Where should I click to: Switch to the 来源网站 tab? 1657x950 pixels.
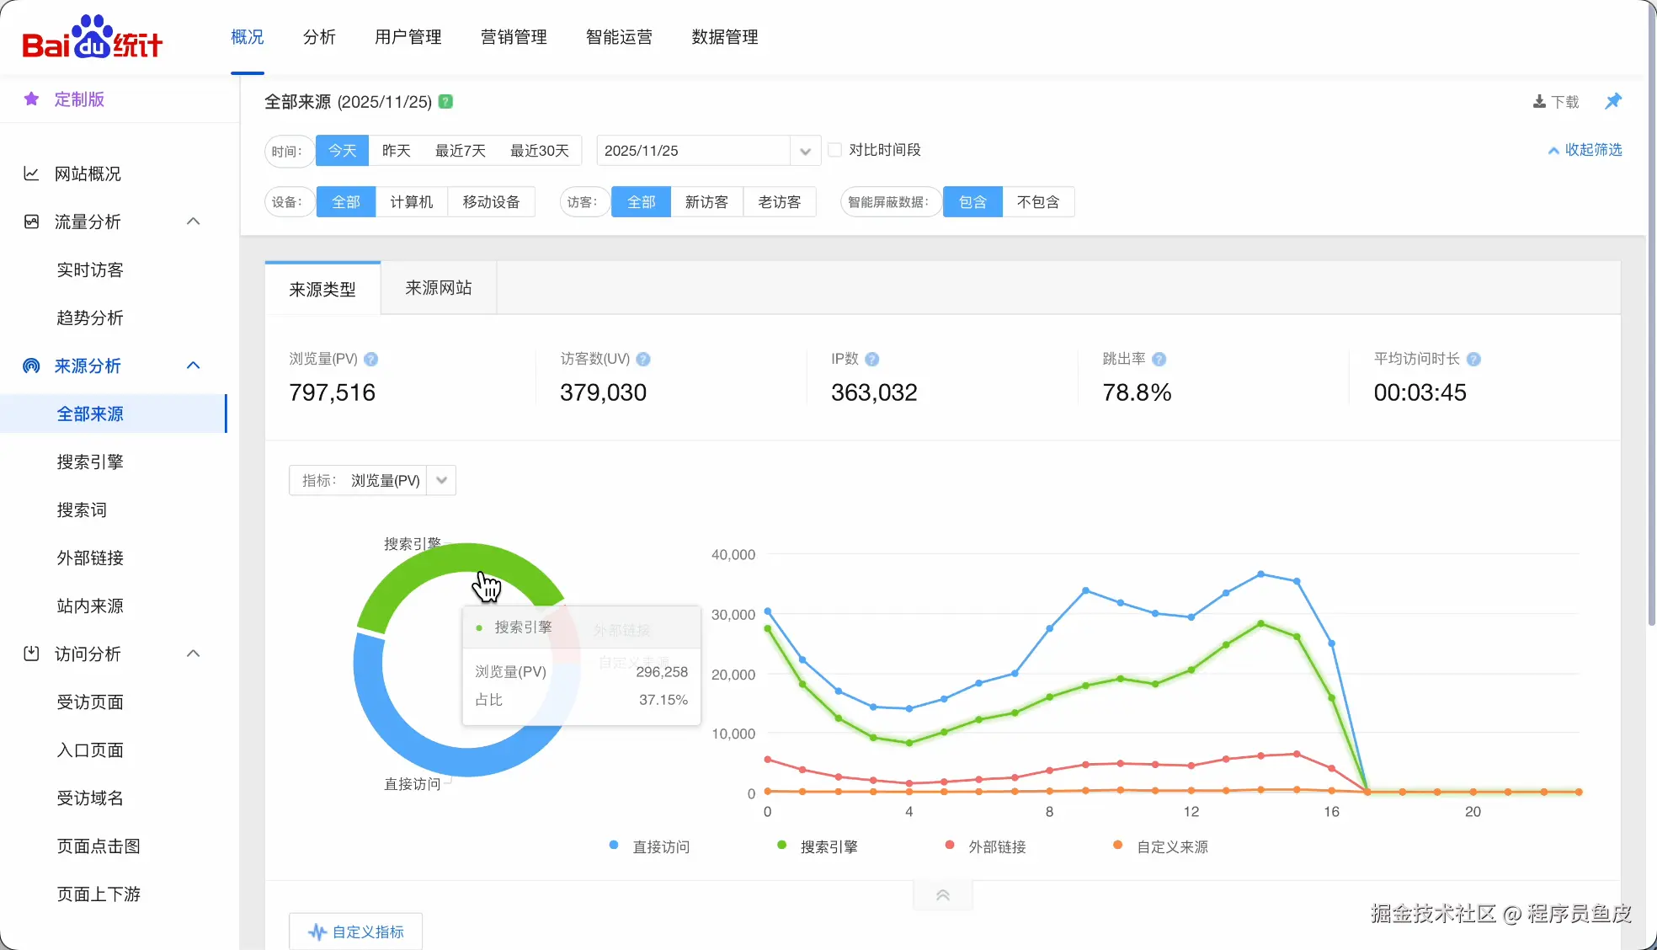coord(438,288)
